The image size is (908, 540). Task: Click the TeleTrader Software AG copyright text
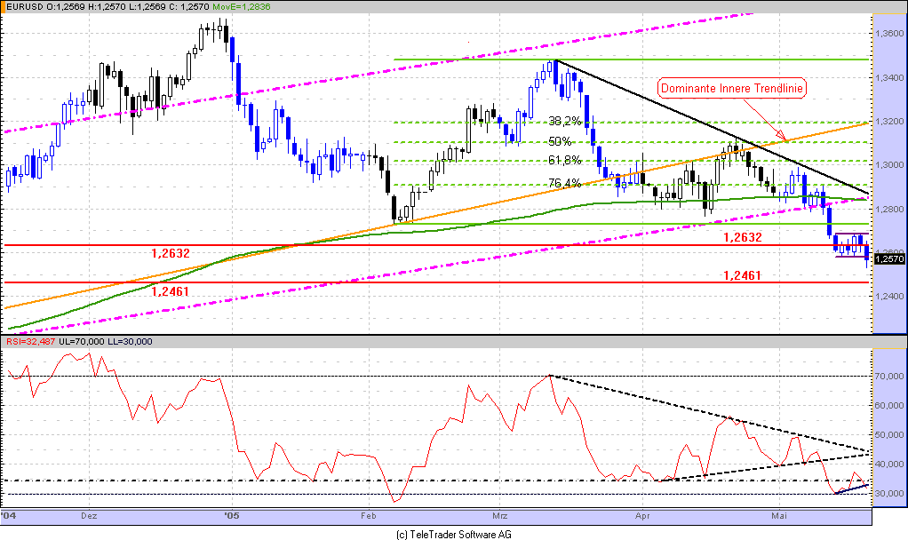point(453,534)
